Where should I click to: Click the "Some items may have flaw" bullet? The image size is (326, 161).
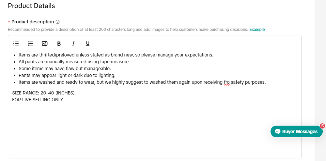tap(65, 68)
